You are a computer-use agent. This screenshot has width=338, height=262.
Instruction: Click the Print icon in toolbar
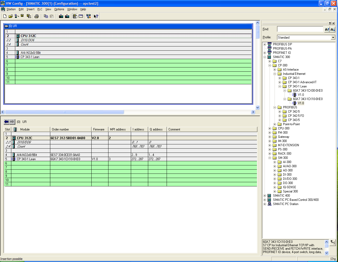pyautogui.click(x=37, y=16)
